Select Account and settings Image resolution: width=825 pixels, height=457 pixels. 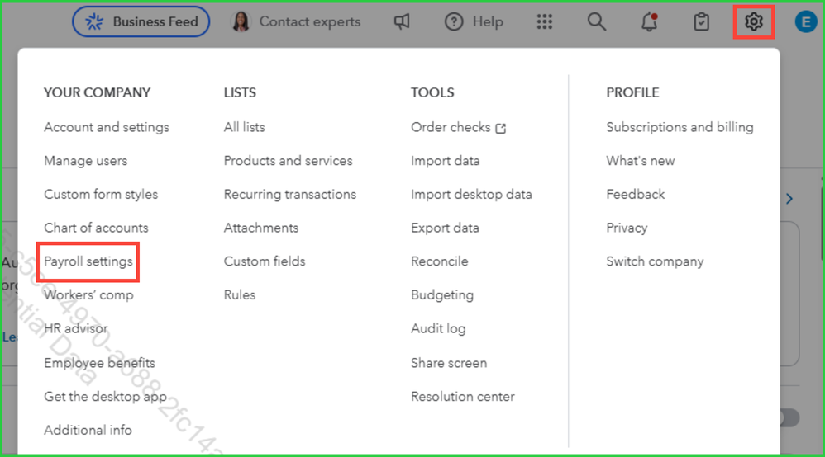[x=106, y=127]
